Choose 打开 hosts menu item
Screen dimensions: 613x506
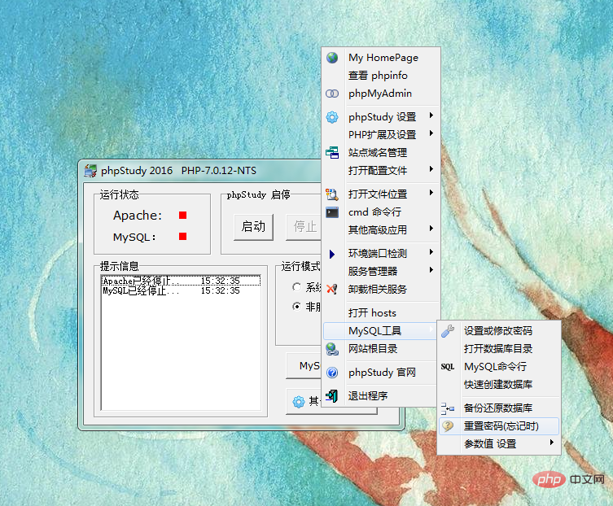381,313
